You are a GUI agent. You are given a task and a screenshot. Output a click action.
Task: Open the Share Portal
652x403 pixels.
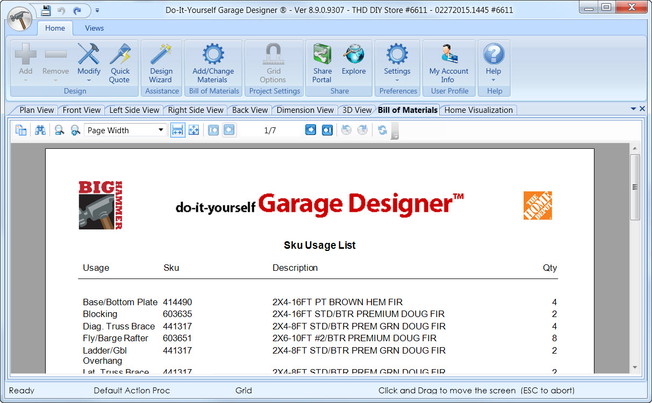pyautogui.click(x=322, y=63)
